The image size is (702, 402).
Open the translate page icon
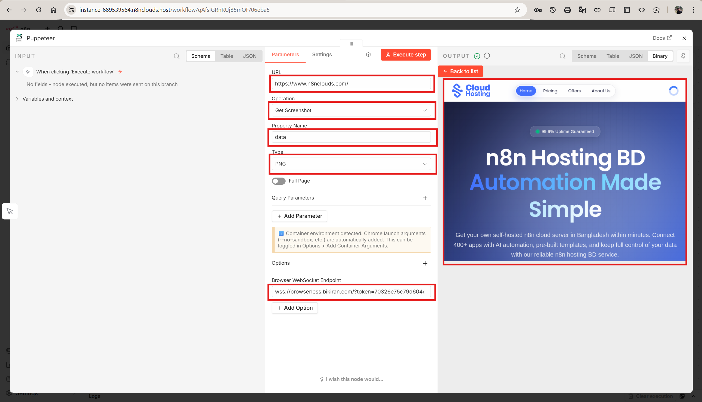pyautogui.click(x=582, y=10)
